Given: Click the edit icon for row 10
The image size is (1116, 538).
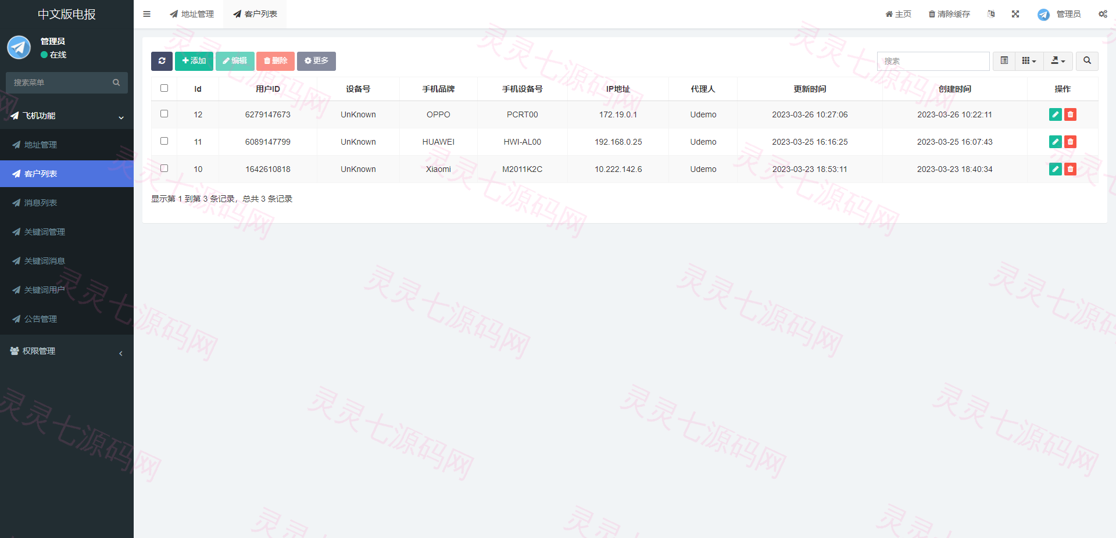Looking at the screenshot, I should tap(1056, 169).
